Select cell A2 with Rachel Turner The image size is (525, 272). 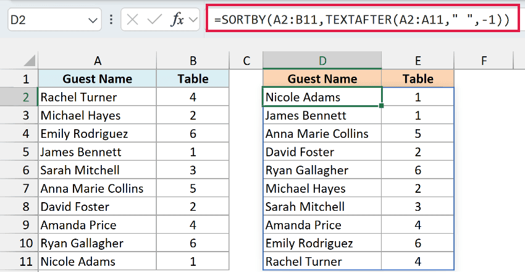point(97,97)
